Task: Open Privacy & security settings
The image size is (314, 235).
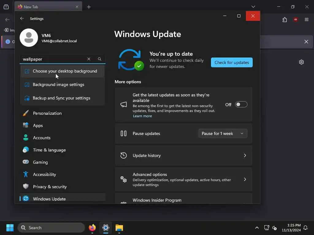Action: [x=63, y=186]
